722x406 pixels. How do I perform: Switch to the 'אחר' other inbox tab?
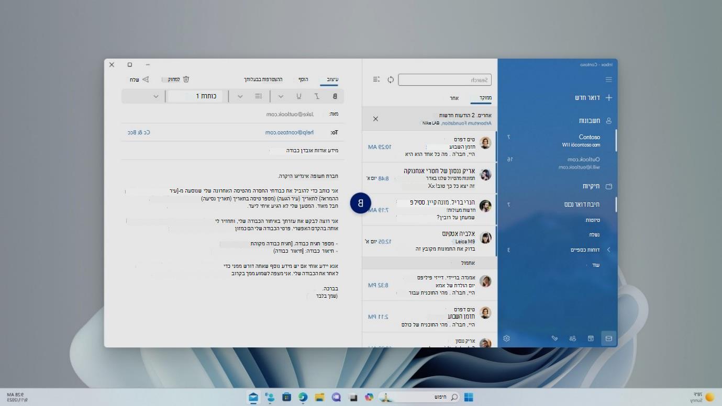pyautogui.click(x=454, y=98)
